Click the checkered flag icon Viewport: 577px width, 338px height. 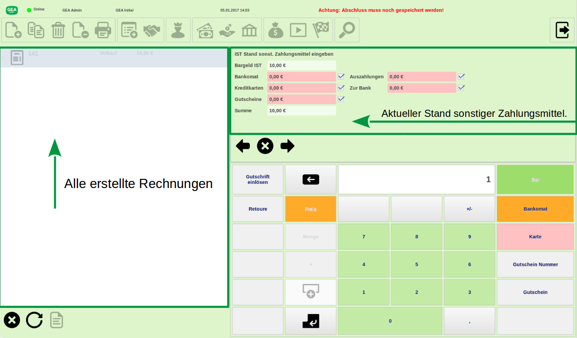[321, 30]
